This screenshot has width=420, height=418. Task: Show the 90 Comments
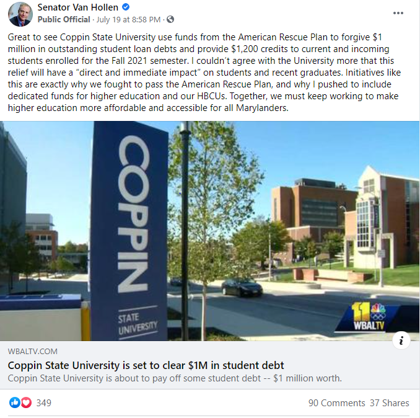point(336,403)
